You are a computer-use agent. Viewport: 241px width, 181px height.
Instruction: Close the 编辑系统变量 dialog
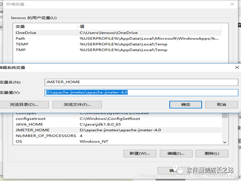click(x=237, y=67)
